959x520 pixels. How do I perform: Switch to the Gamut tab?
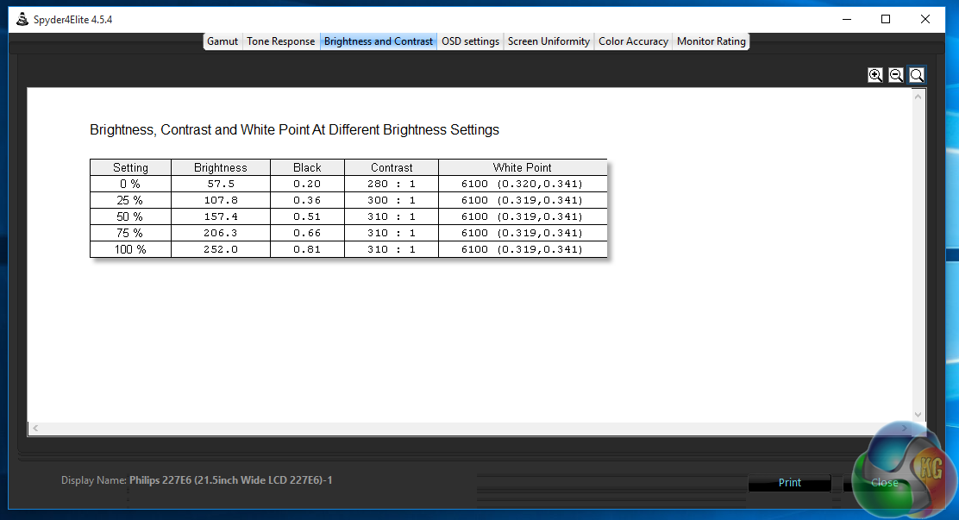223,41
